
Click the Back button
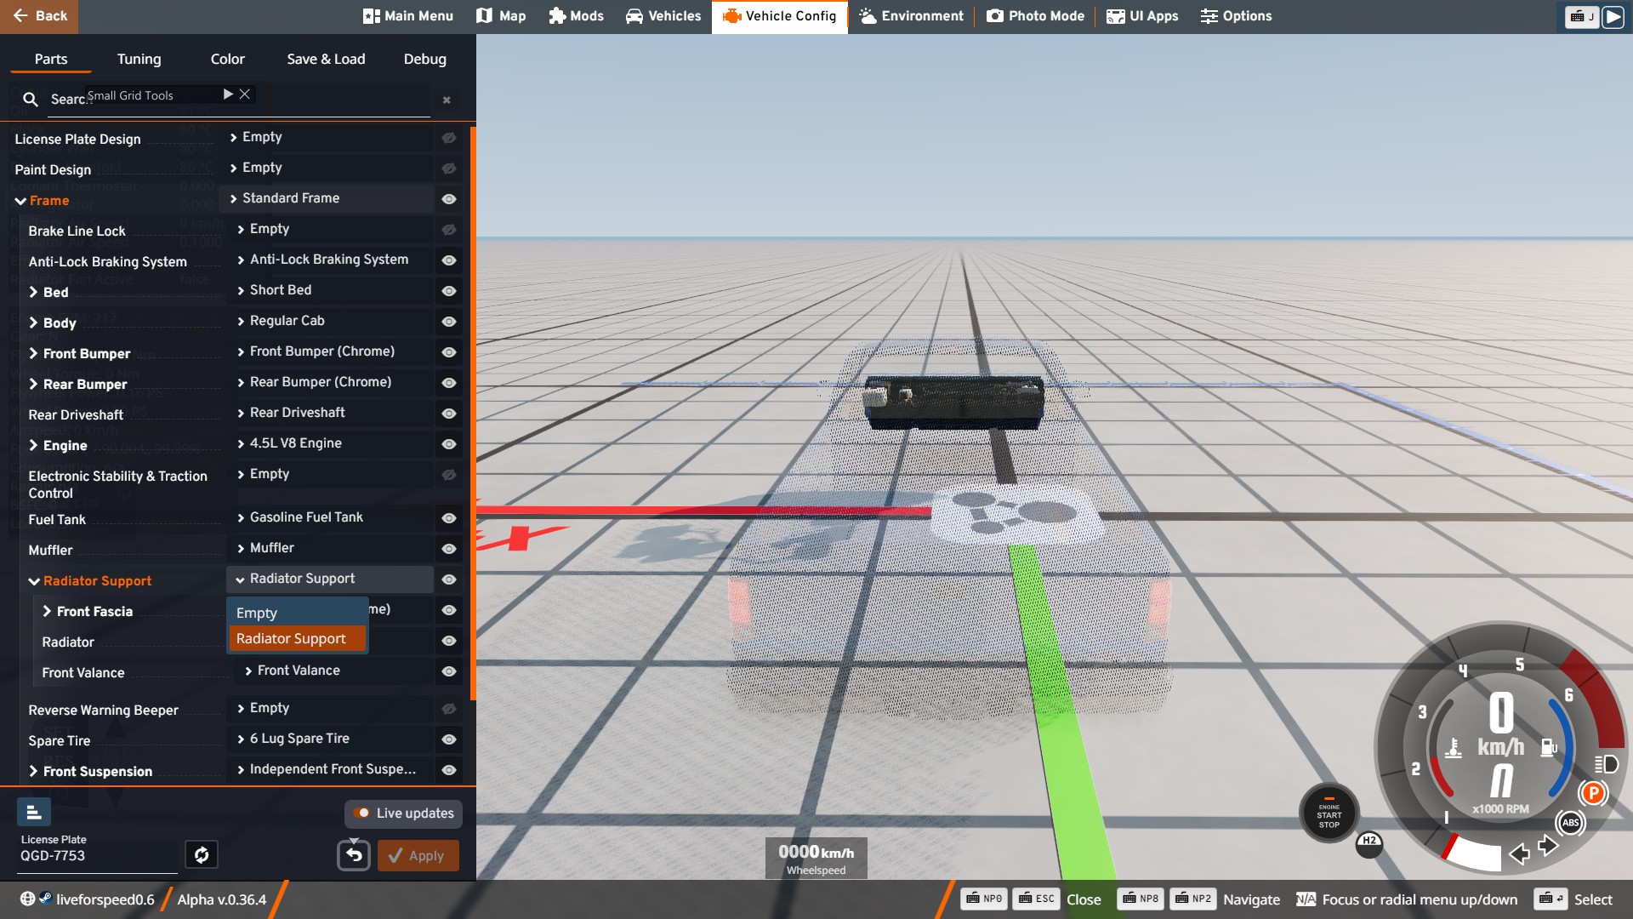click(x=39, y=16)
